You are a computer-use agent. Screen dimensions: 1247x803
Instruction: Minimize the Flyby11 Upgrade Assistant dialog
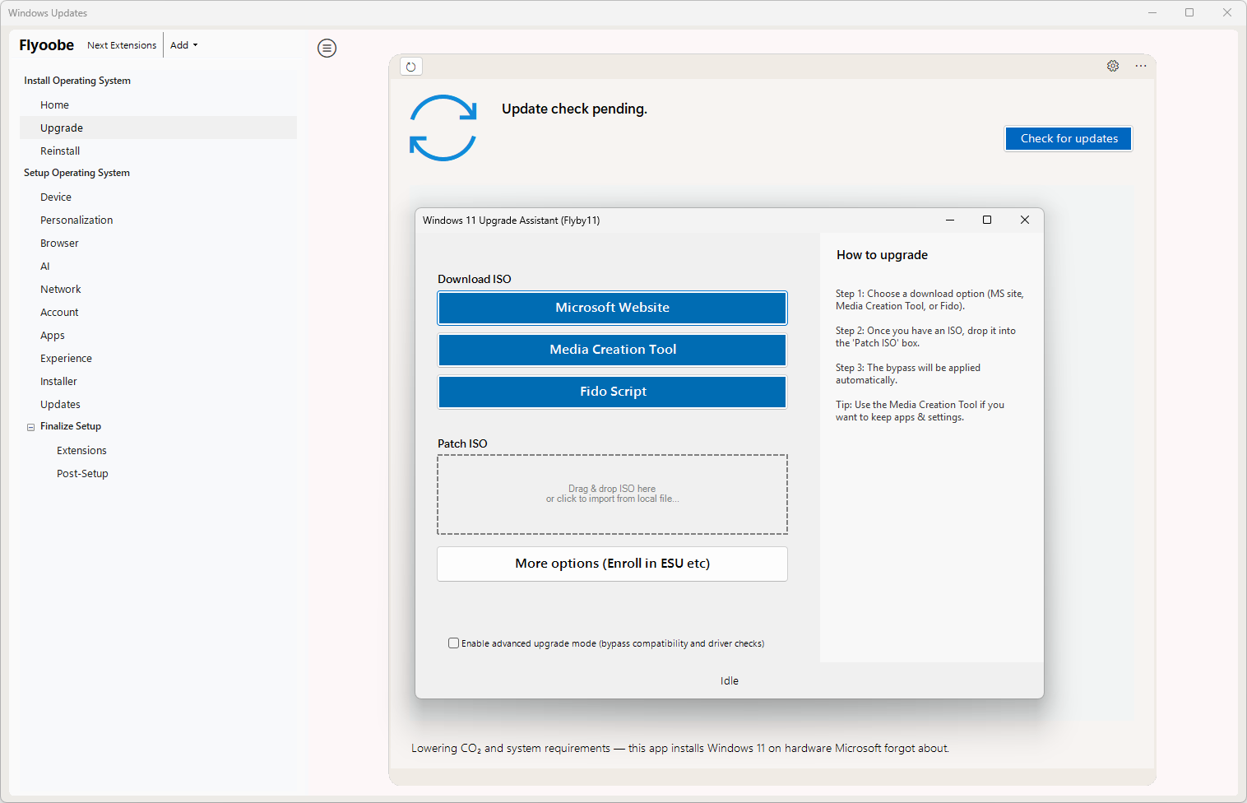950,220
